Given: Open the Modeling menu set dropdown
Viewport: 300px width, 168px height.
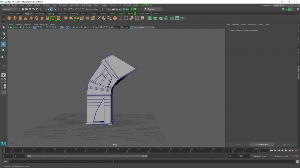Looking at the screenshot, I should pos(10,9).
